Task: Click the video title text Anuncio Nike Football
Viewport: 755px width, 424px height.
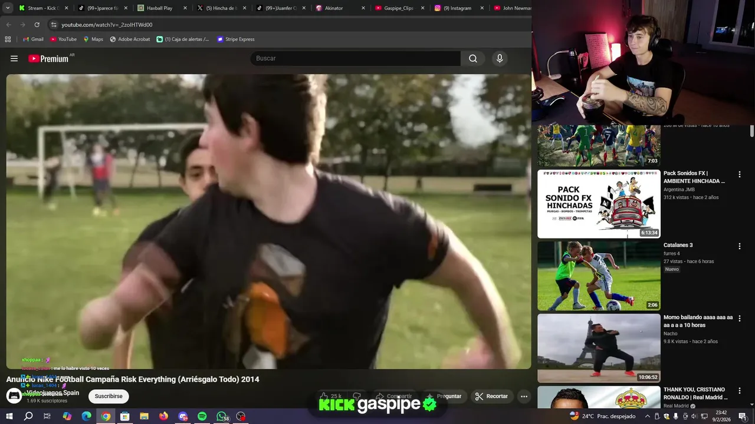Action: tap(133, 379)
